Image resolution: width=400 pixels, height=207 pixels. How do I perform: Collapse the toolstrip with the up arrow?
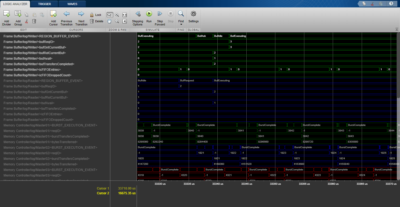click(x=397, y=29)
